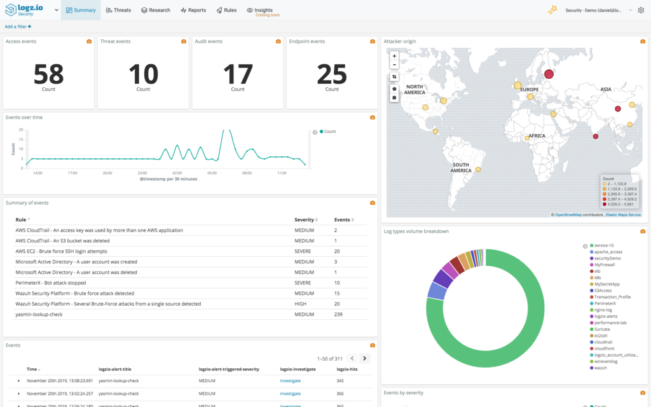651x407 pixels.
Task: Click the 4,529.2 – 5,661 map legend swatch
Action: (x=605, y=204)
